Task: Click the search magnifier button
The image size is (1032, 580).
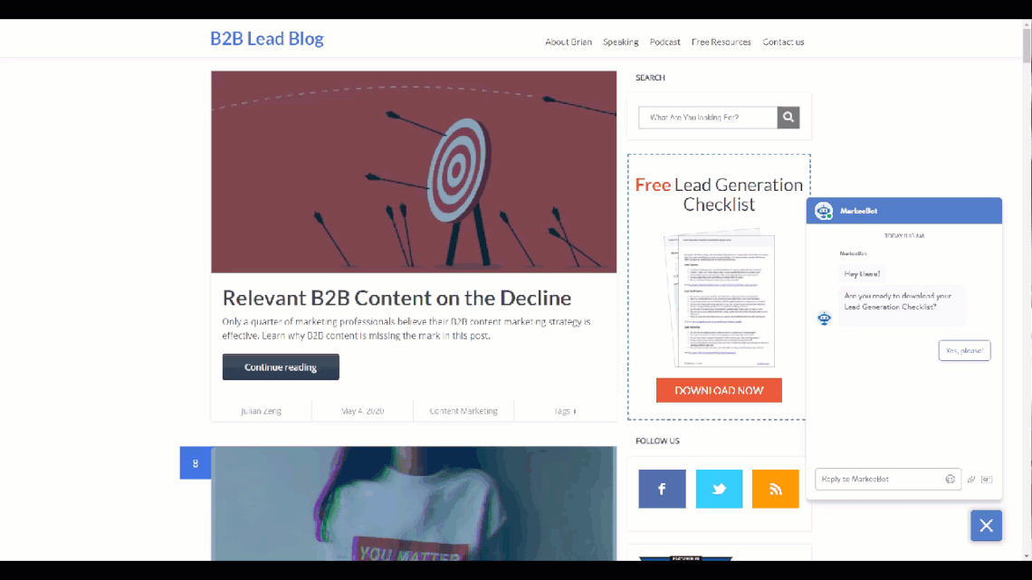Action: pos(788,117)
